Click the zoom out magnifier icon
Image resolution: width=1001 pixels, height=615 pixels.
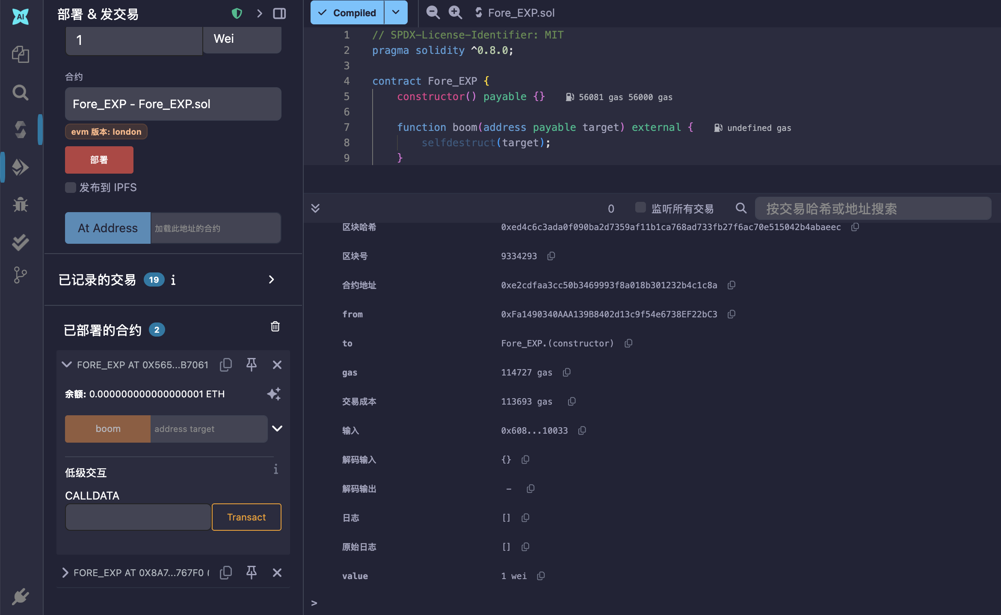click(432, 13)
